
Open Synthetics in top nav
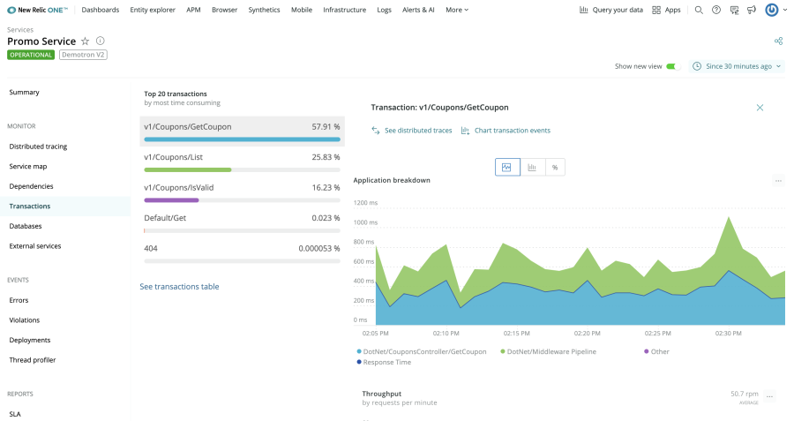(264, 10)
